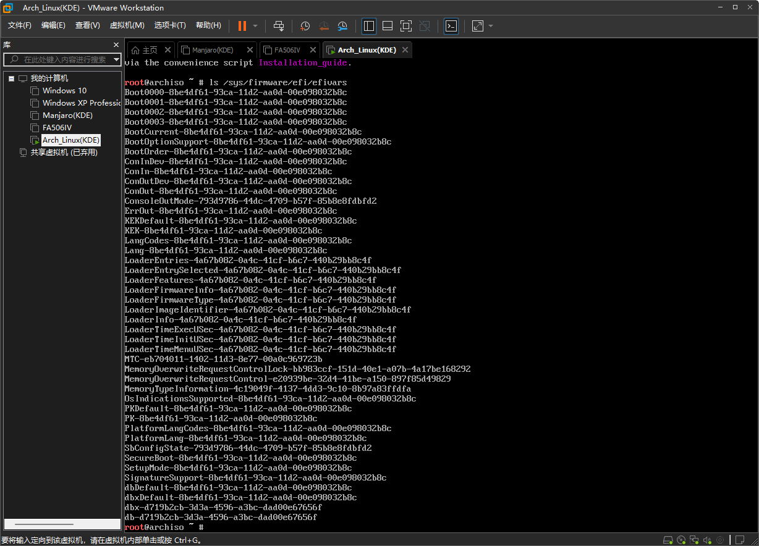Click the LoaderInfo-4a67b082 terminal line
Image resolution: width=759 pixels, height=546 pixels.
click(x=240, y=319)
